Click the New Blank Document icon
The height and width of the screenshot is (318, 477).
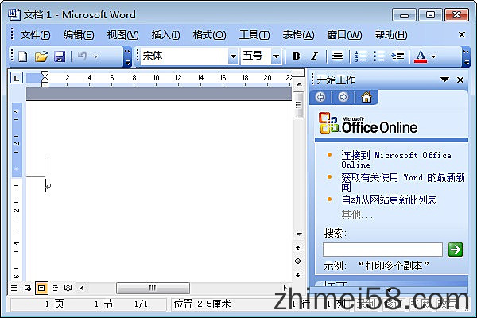tap(22, 56)
